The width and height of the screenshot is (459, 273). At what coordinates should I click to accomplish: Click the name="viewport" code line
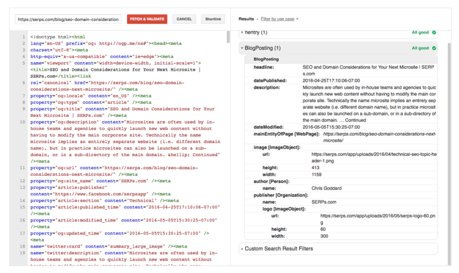[x=116, y=63]
